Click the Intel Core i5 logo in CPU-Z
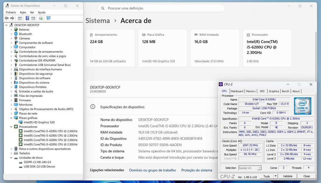The height and width of the screenshot is (183, 321). 303,106
